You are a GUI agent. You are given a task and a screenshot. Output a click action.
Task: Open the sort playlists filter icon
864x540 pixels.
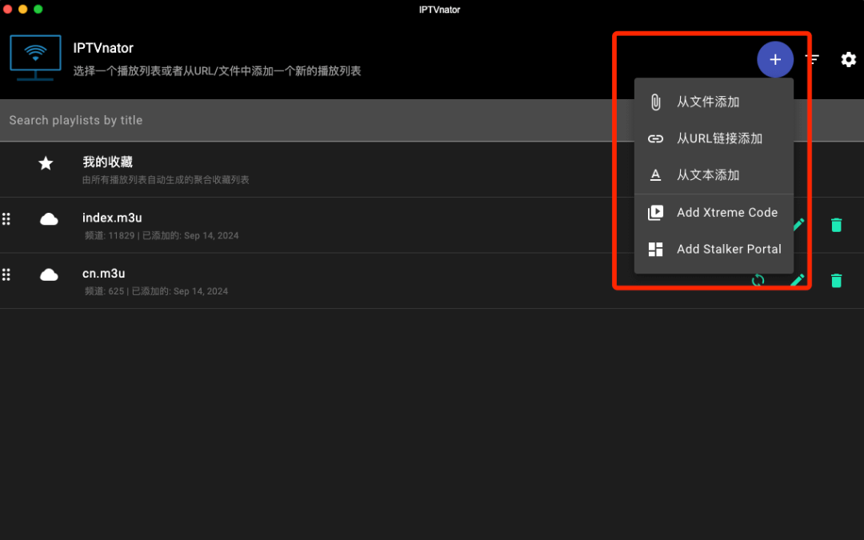[812, 60]
